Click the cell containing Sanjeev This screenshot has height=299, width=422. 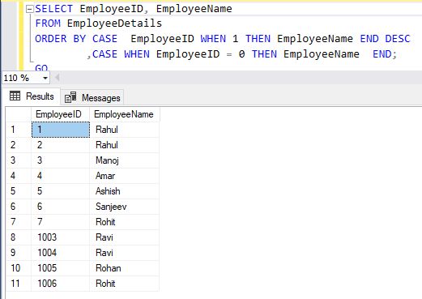coord(125,207)
